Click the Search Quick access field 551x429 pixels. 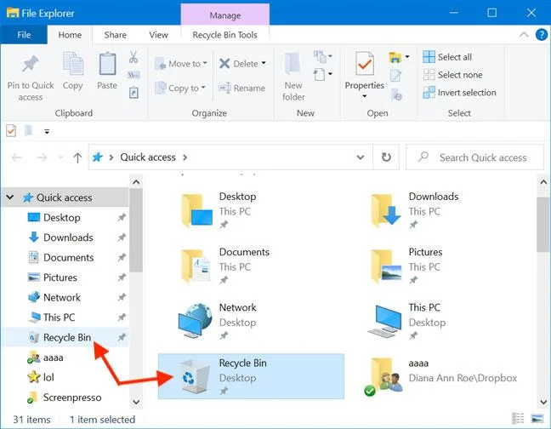point(474,157)
